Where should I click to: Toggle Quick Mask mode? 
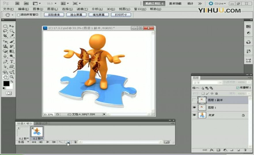pos(9,93)
